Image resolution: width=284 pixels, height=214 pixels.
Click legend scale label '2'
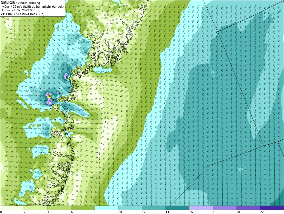[24, 212]
